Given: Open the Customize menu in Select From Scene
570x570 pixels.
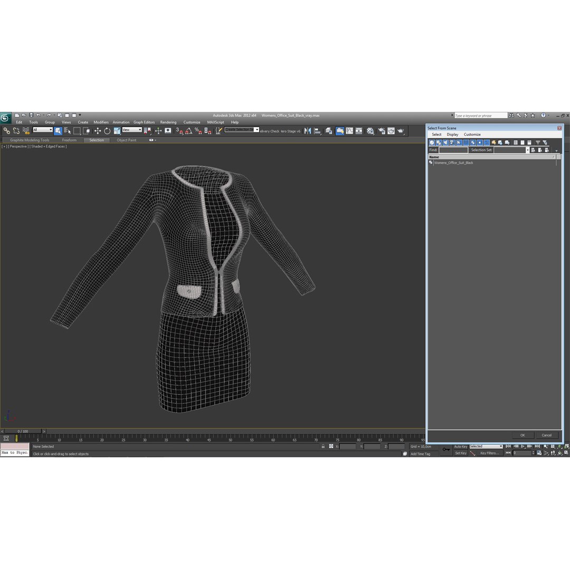Looking at the screenshot, I should click(472, 134).
